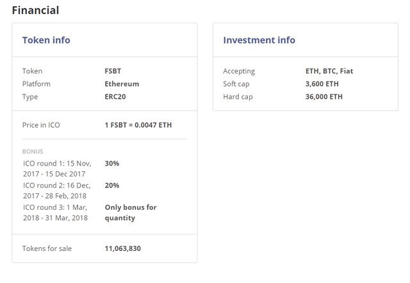Click the BONUS section label
This screenshot has height=283, width=410.
point(33,151)
